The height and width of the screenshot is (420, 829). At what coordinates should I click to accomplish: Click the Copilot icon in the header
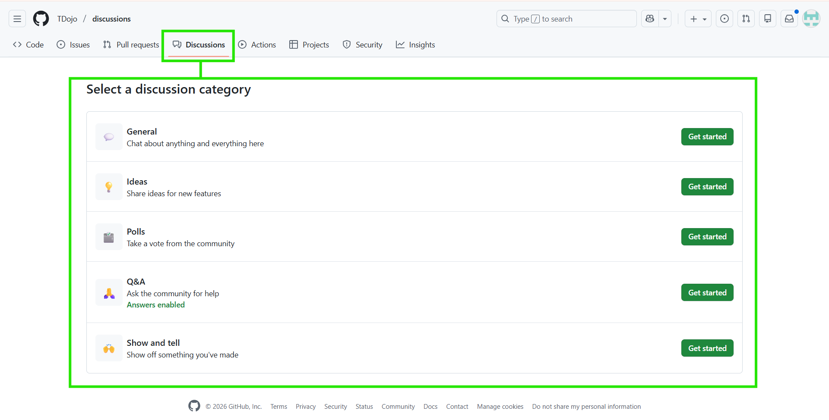click(x=649, y=19)
